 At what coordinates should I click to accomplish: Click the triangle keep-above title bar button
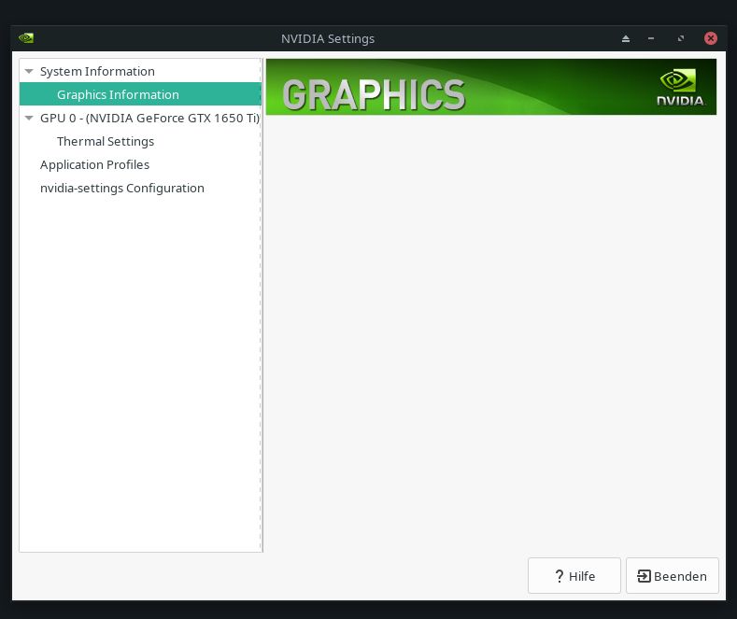coord(626,38)
